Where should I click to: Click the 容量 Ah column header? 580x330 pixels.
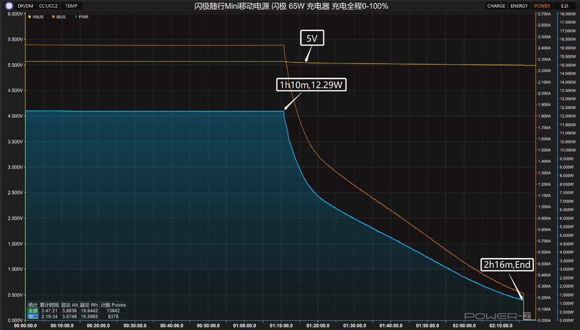click(x=69, y=305)
